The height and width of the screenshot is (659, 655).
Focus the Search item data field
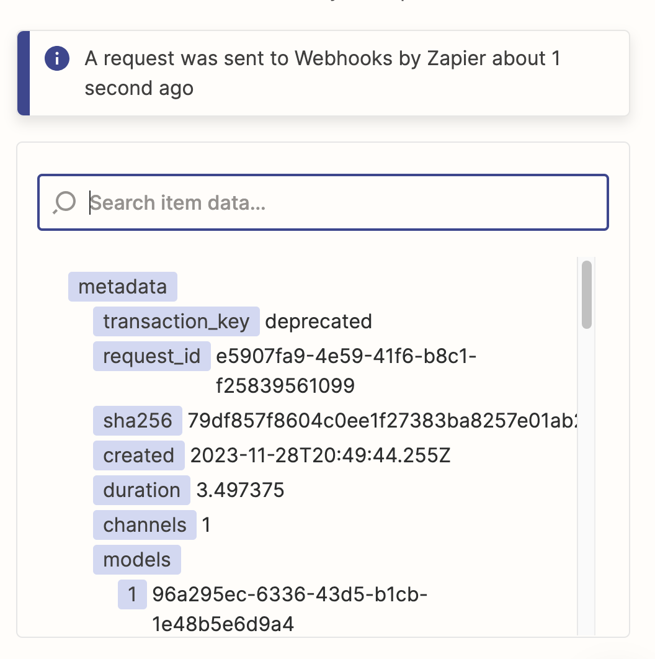pyautogui.click(x=323, y=202)
